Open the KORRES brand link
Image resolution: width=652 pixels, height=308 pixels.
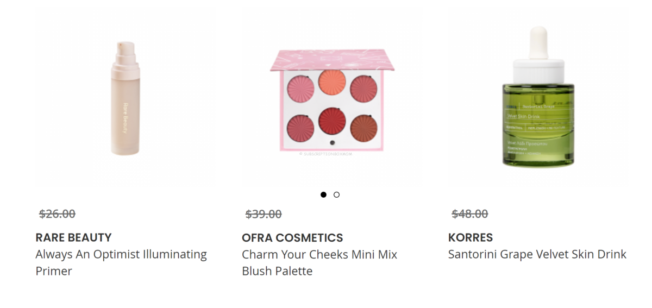click(471, 237)
